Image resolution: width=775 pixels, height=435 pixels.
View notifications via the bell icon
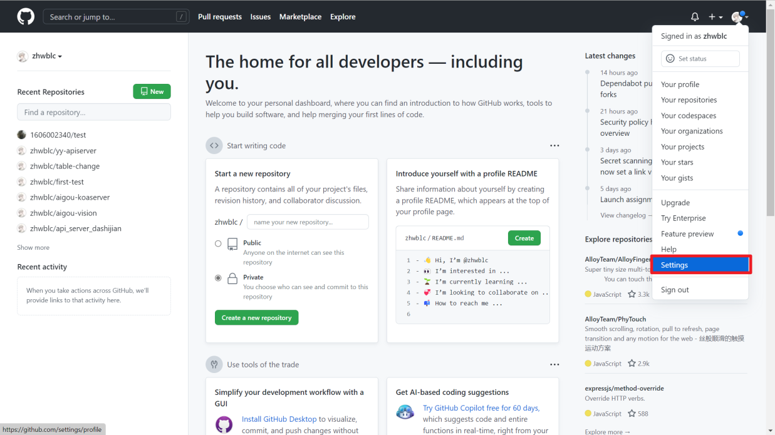695,17
